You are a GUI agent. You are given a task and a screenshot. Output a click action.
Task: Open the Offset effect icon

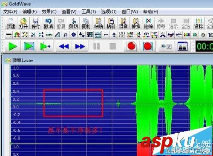[x=82, y=35]
